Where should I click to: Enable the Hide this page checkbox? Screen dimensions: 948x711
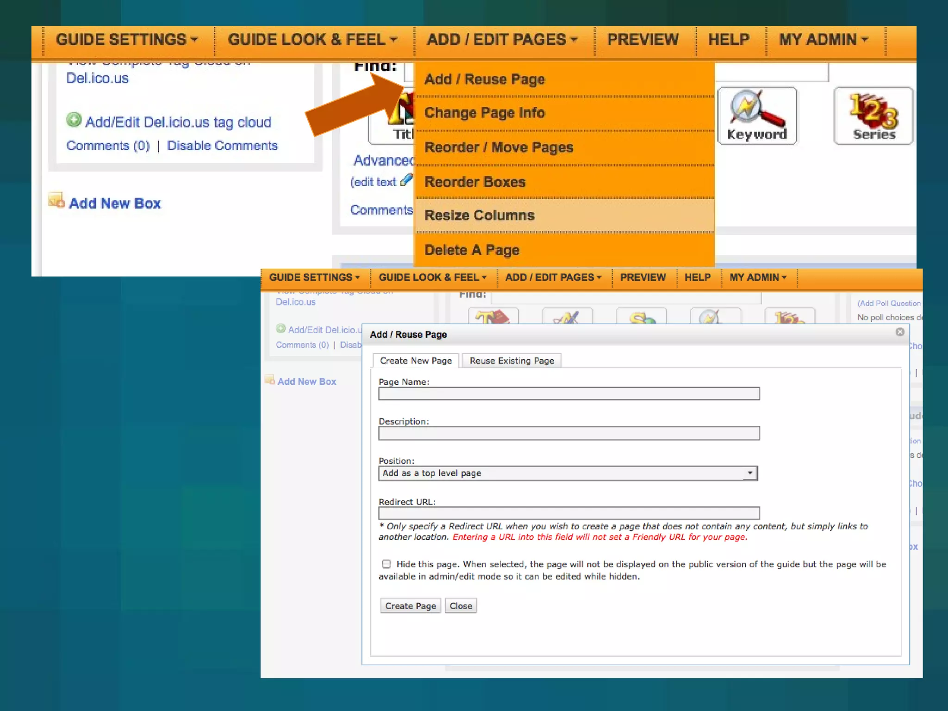point(387,564)
